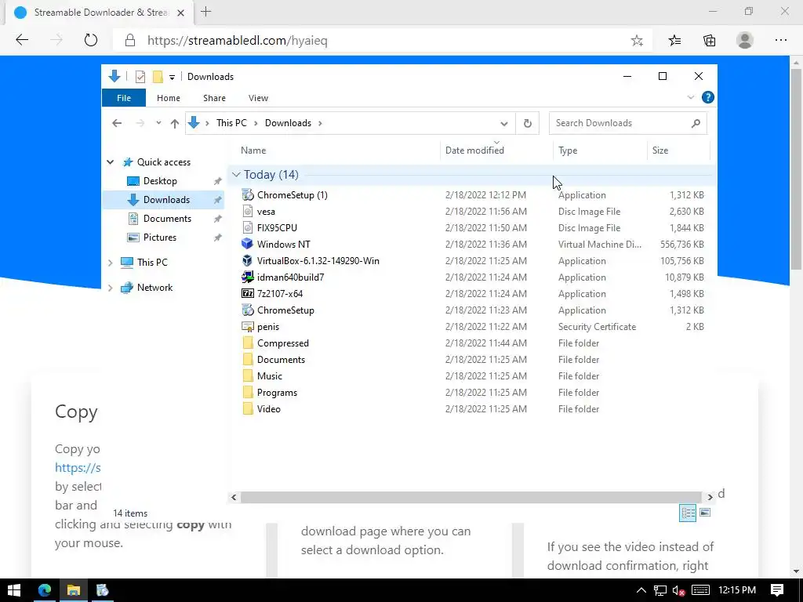Click New Folder quick access toolbar icon

(x=158, y=77)
